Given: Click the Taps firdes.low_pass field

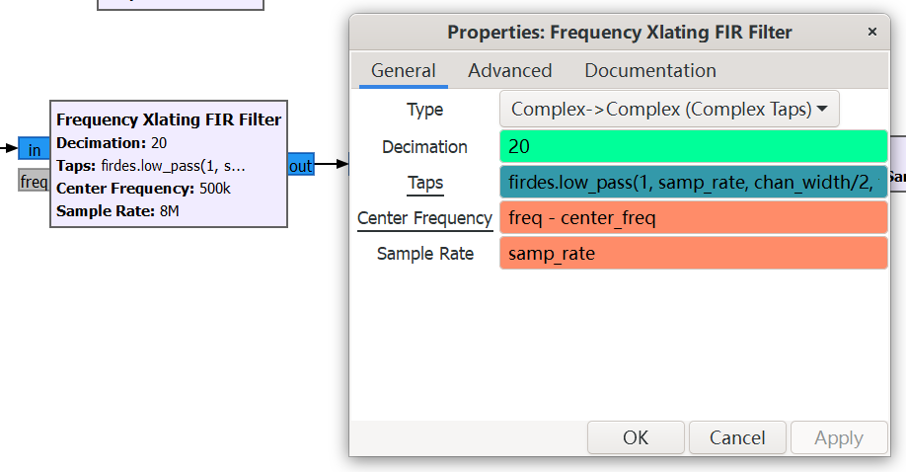Looking at the screenshot, I should 693,183.
